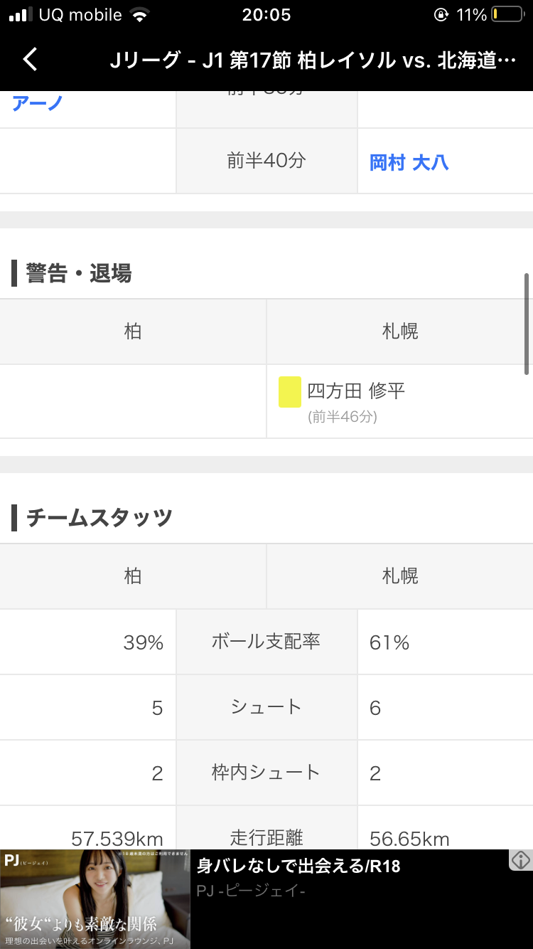The width and height of the screenshot is (533, 949).
Task: Tap the page scrollbar on right edge
Action: 527,324
